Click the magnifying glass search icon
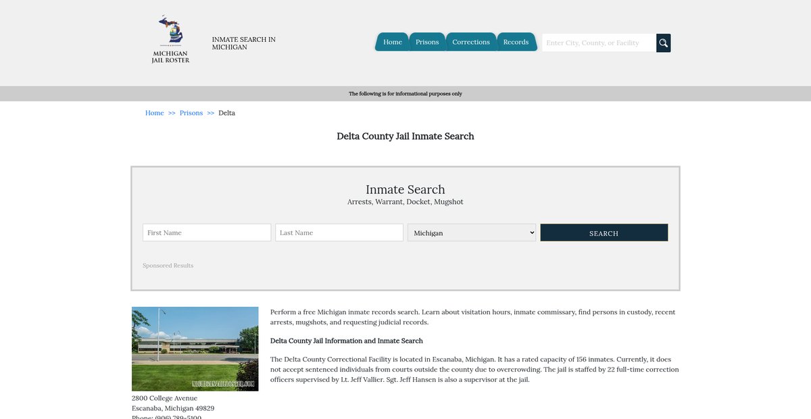 tap(664, 43)
